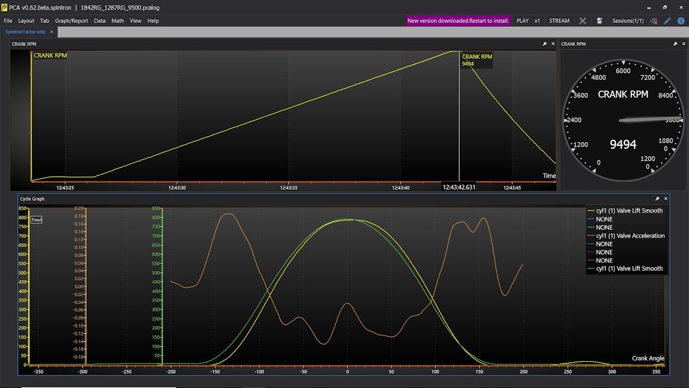Close the SpintronTacho-only tab

51,32
